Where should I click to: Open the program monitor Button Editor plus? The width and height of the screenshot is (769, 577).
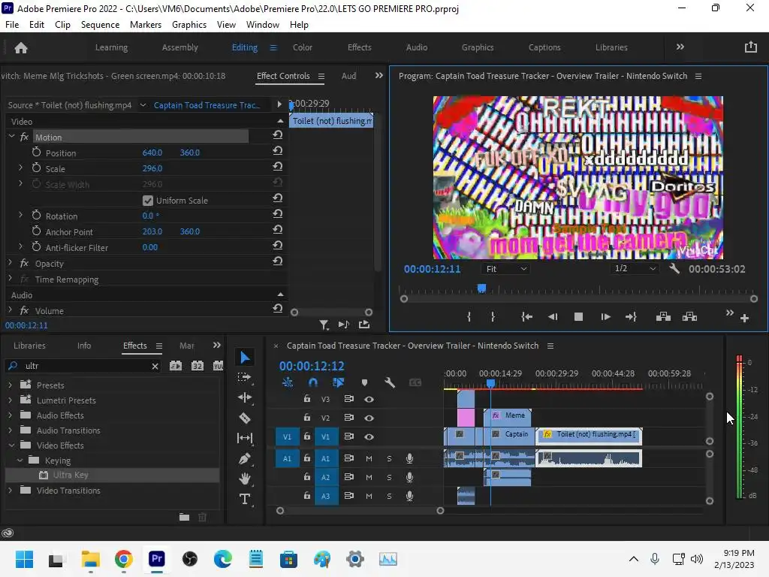point(744,318)
